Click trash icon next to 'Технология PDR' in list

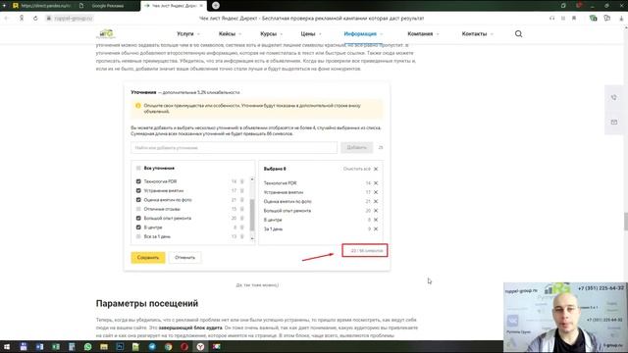pos(242,181)
